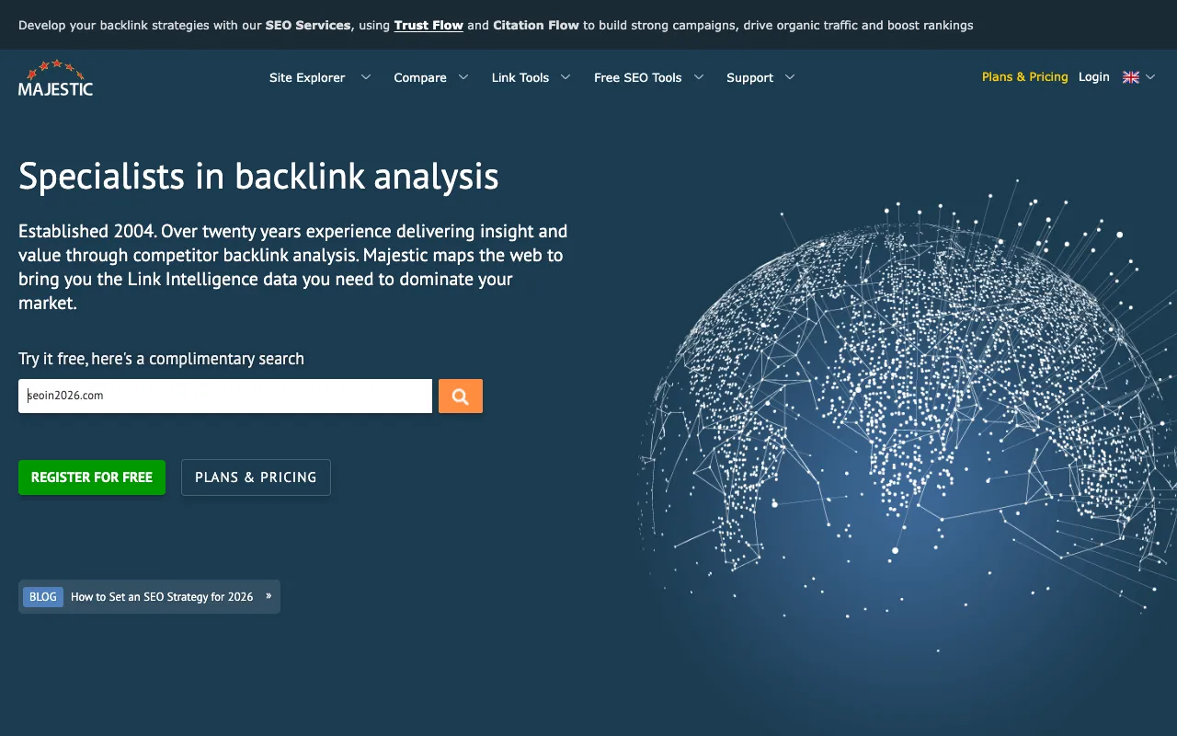Image resolution: width=1177 pixels, height=736 pixels.
Task: Click the complimentary search input field
Action: click(225, 396)
